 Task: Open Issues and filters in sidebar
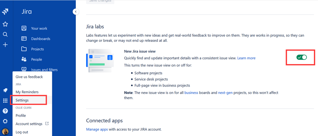(44, 70)
